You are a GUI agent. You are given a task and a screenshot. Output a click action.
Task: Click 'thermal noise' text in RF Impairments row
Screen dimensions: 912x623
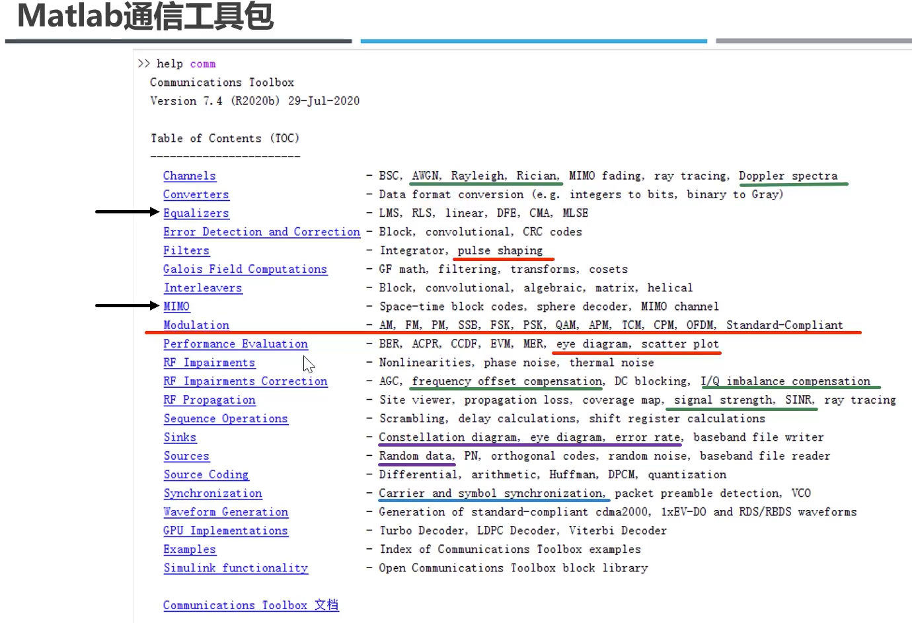(611, 363)
